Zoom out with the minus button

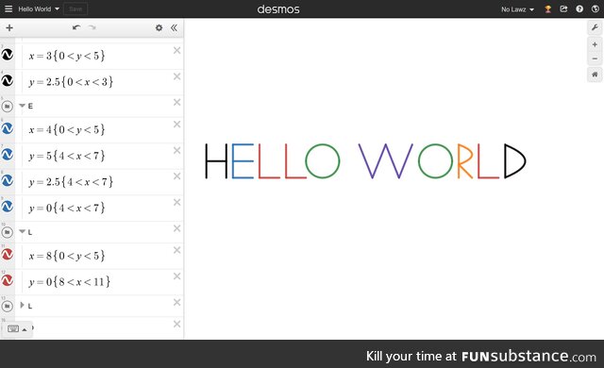pyautogui.click(x=595, y=59)
